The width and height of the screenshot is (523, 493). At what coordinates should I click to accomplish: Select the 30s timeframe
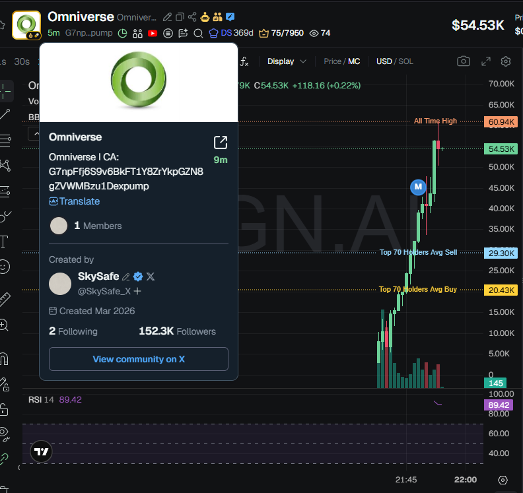point(22,61)
